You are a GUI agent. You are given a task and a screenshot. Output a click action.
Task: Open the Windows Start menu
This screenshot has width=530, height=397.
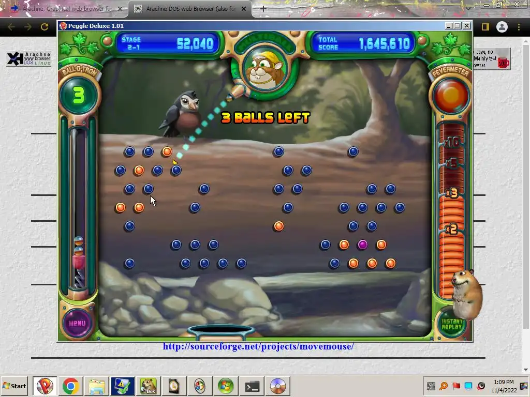pyautogui.click(x=14, y=386)
